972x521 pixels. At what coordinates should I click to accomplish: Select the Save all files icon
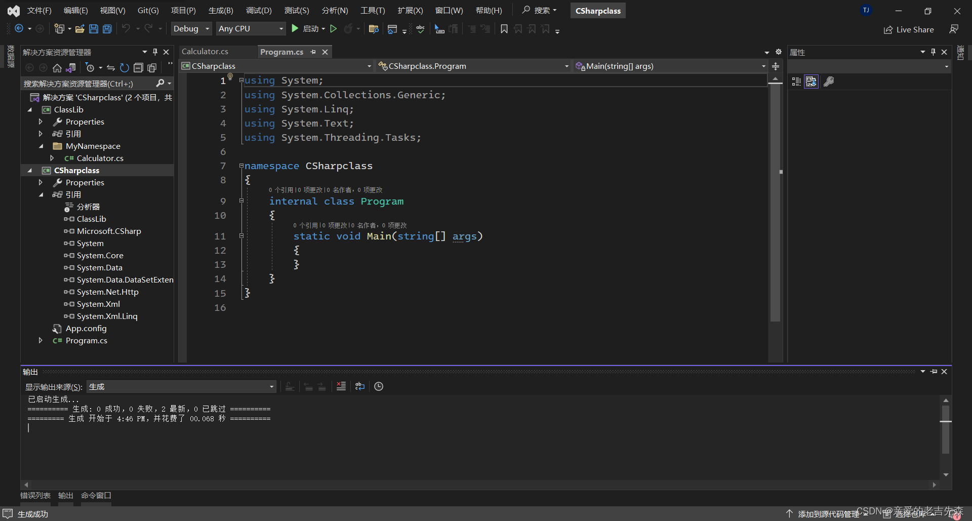pyautogui.click(x=107, y=29)
